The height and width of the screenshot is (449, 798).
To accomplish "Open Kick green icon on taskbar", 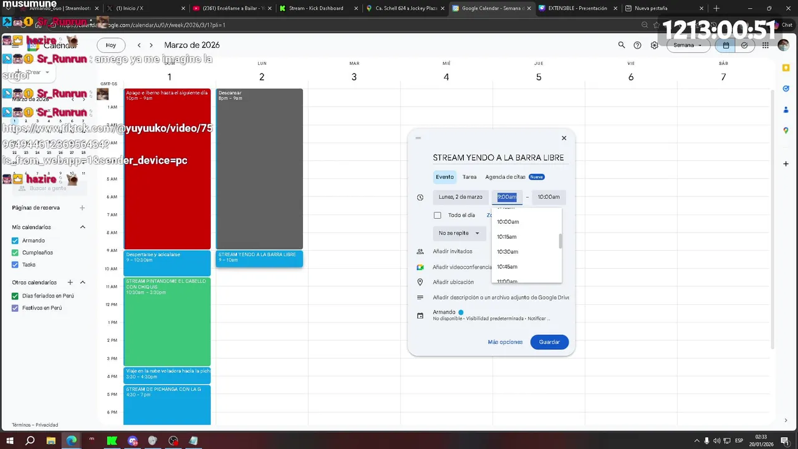I will pyautogui.click(x=112, y=440).
